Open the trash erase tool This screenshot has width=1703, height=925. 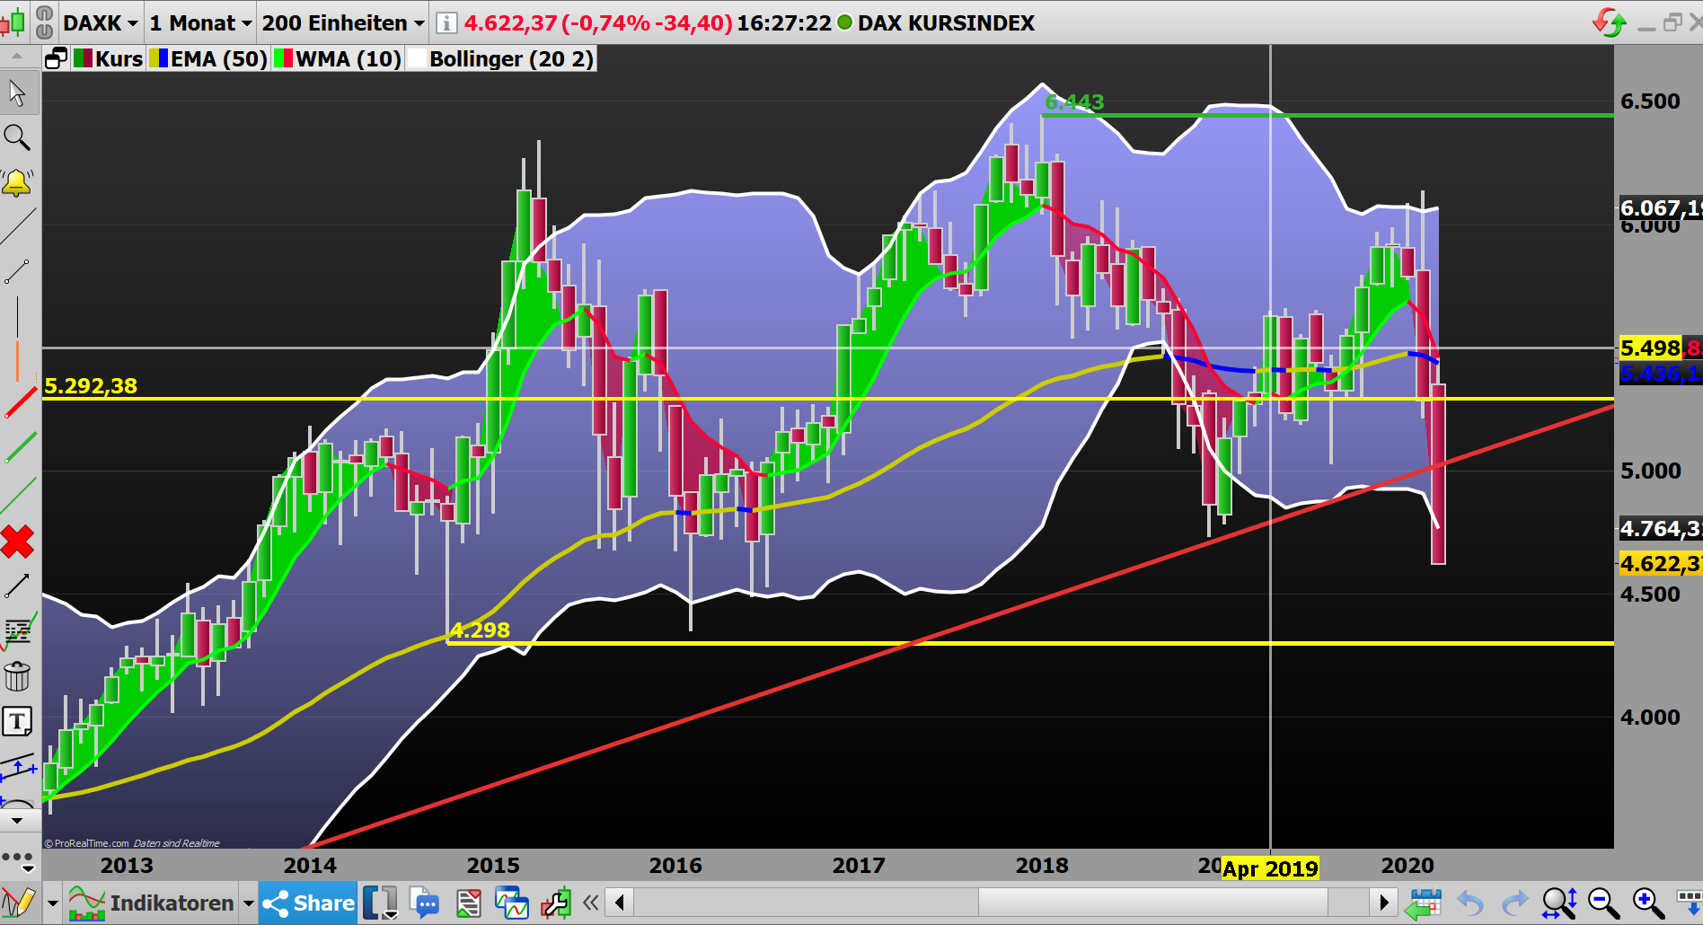click(18, 676)
